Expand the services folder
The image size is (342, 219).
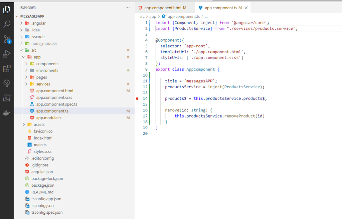(x=43, y=84)
